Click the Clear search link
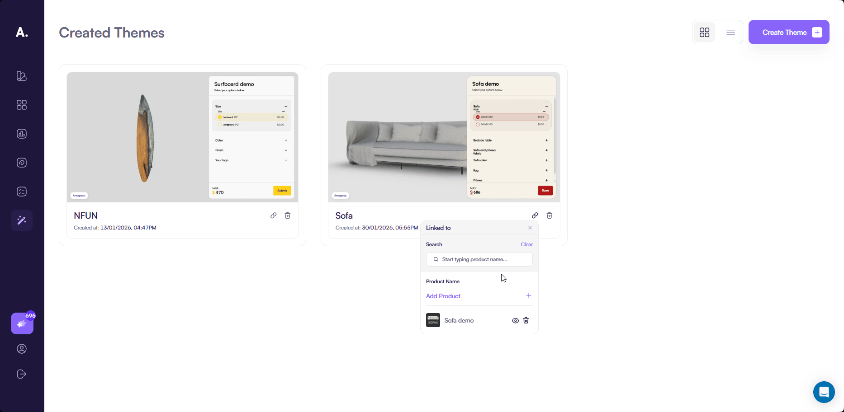Screen dimensions: 844x412 (x=526, y=244)
